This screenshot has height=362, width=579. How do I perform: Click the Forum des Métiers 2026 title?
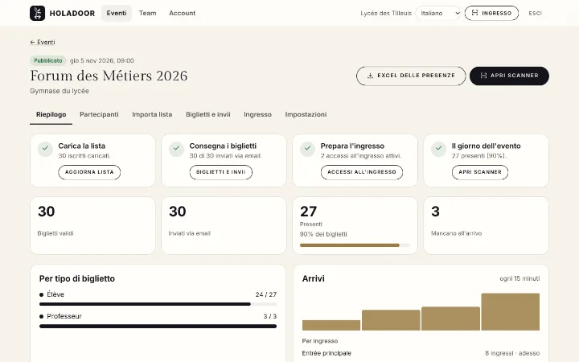click(109, 76)
